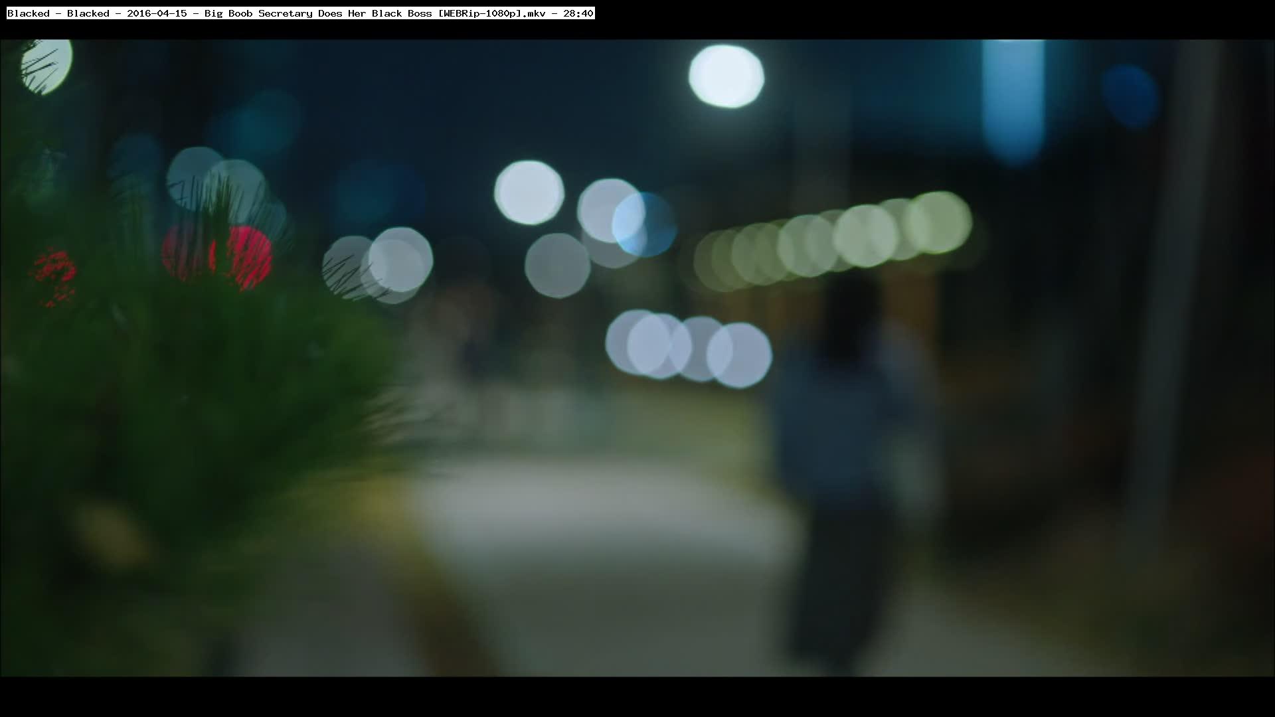Click the cluster of four lavender bokeh lights
The width and height of the screenshot is (1275, 717).
[x=687, y=350]
